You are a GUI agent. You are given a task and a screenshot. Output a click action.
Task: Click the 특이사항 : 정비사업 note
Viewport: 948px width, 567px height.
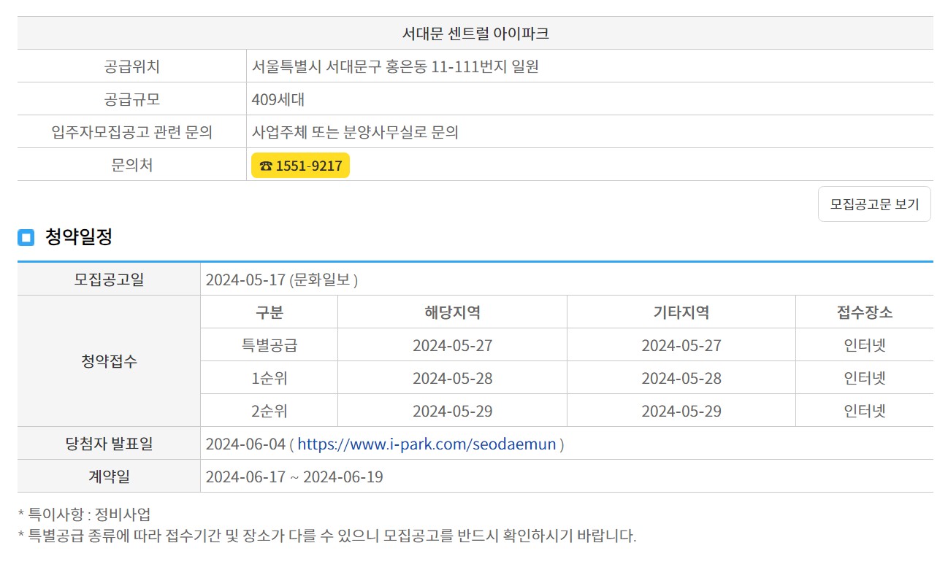(85, 514)
